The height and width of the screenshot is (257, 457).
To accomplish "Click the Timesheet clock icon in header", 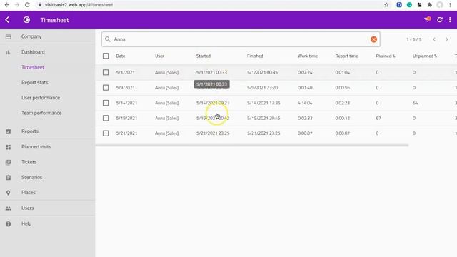I will 26,20.
